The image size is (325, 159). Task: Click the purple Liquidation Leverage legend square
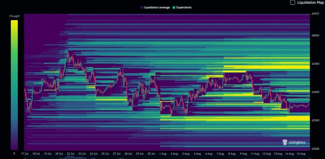(142, 8)
